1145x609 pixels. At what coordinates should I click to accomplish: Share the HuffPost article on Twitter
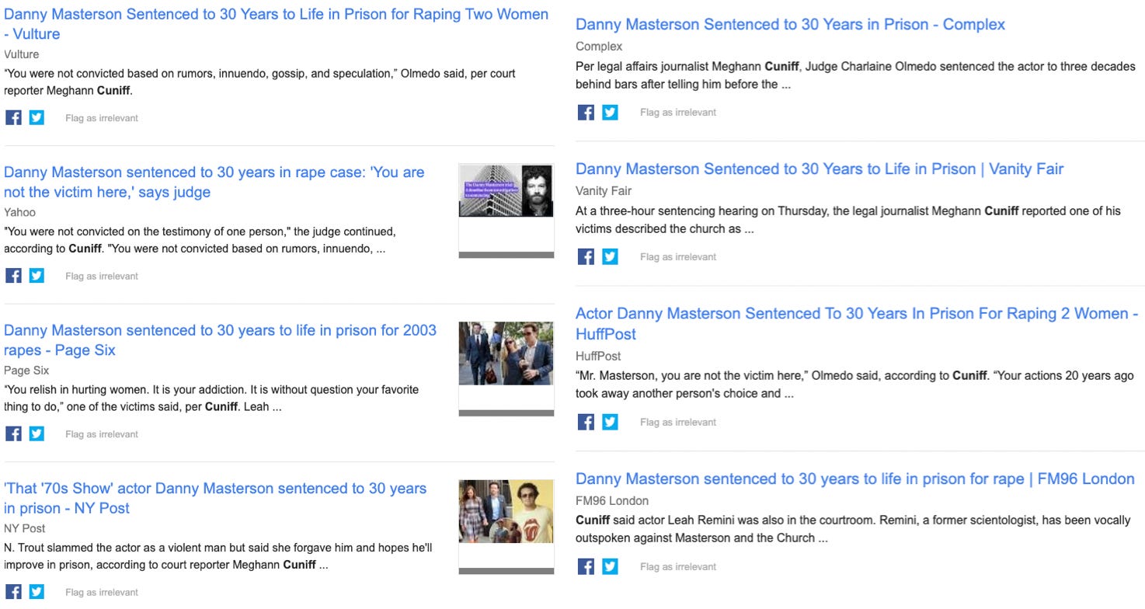click(610, 422)
